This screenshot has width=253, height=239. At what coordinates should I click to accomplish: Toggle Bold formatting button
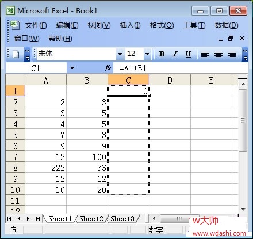pos(162,54)
